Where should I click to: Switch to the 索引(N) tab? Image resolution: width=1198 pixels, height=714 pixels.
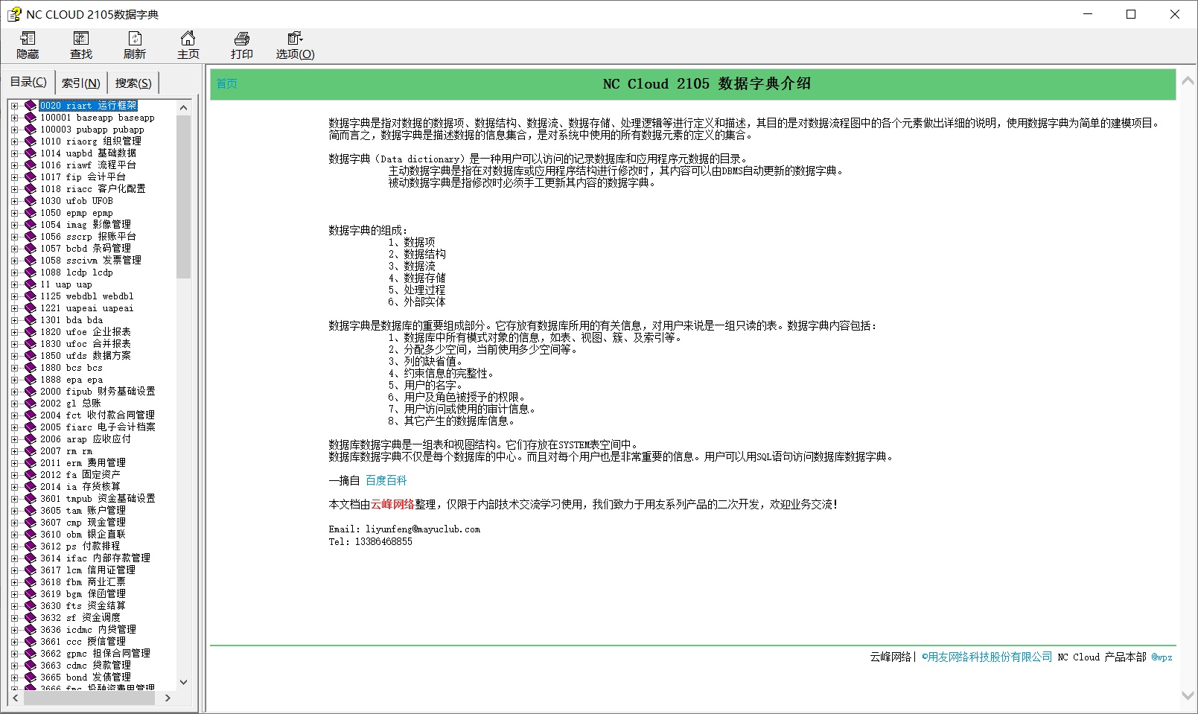pyautogui.click(x=80, y=82)
